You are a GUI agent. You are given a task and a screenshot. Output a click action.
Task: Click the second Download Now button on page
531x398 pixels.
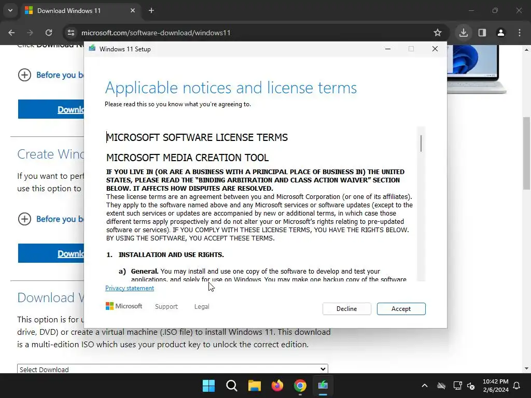pos(51,253)
